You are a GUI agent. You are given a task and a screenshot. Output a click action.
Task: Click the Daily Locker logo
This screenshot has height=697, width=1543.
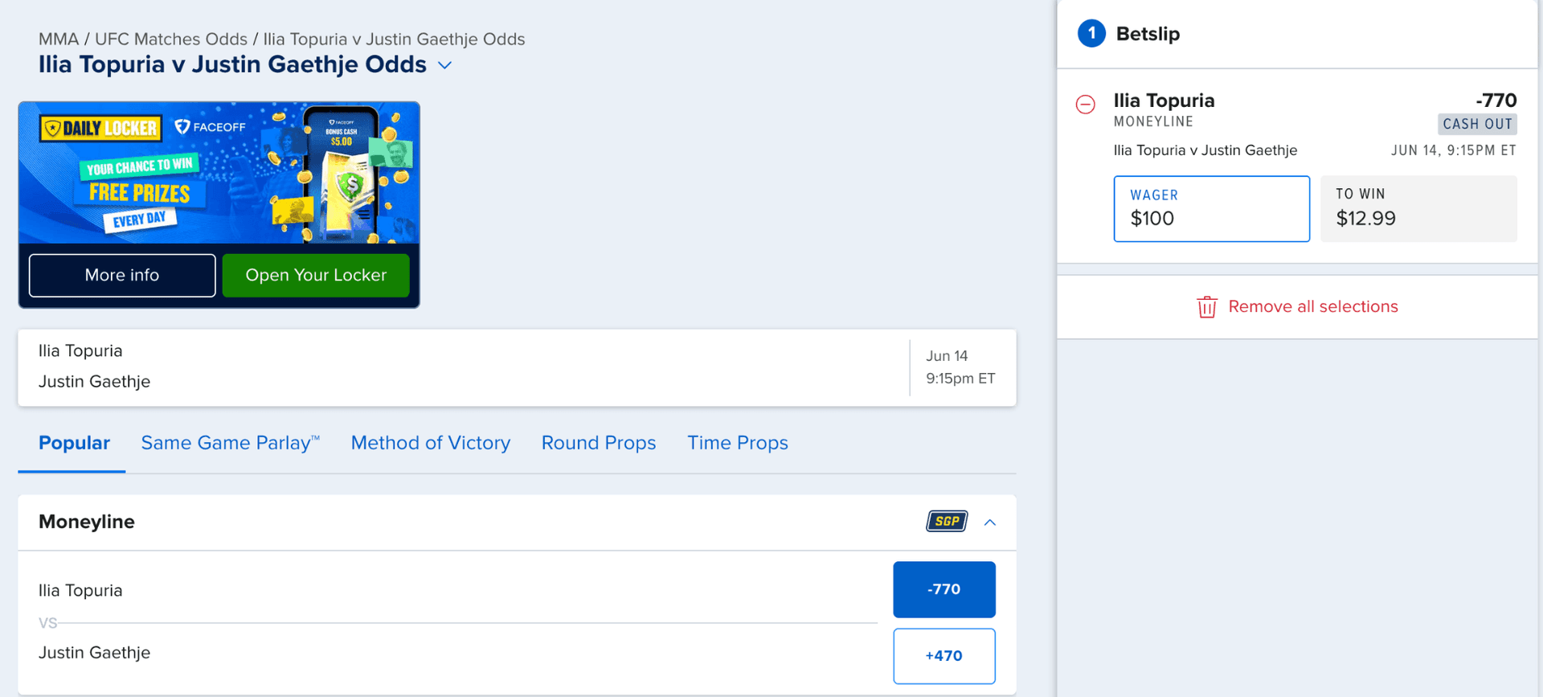(x=101, y=128)
